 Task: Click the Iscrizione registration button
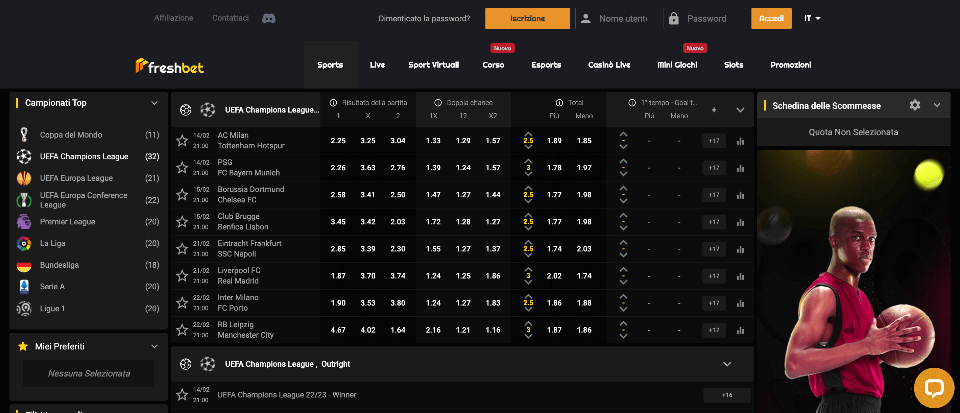click(527, 18)
